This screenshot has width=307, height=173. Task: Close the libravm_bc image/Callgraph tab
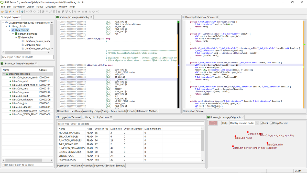(x=243, y=117)
